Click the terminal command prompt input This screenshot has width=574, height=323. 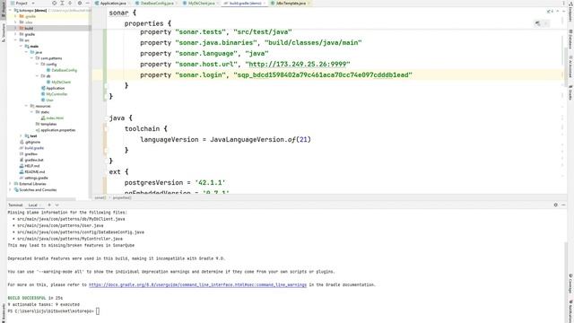coord(98,311)
